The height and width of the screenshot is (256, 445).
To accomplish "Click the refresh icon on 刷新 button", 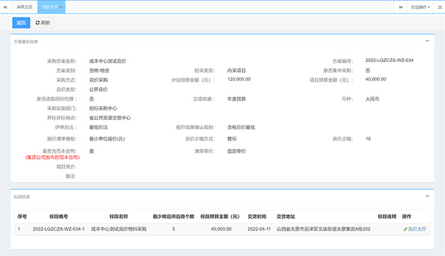I will [38, 23].
